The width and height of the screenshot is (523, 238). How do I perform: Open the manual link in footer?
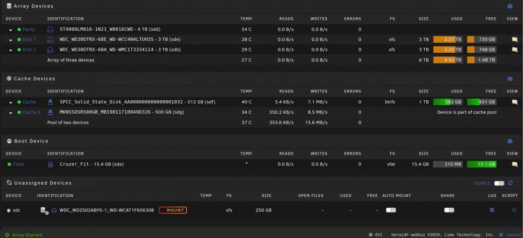[x=514, y=235]
